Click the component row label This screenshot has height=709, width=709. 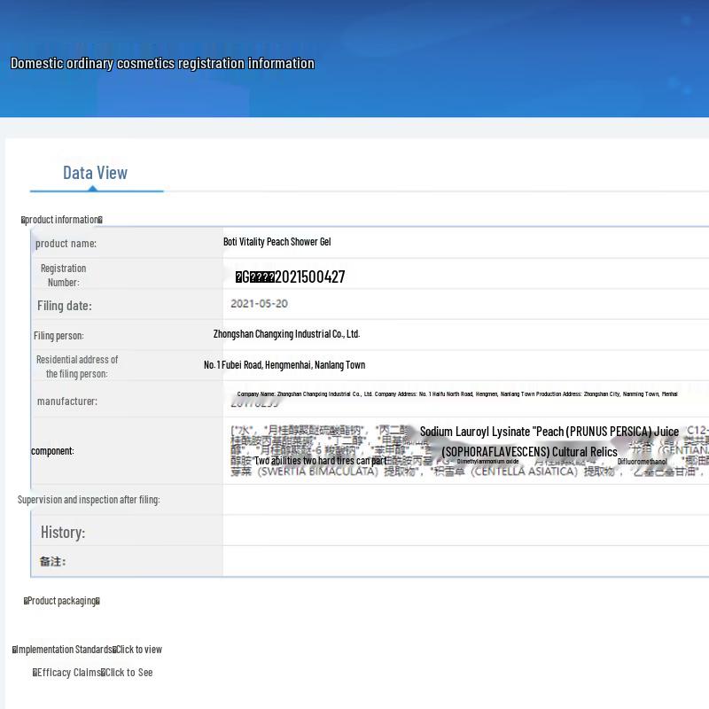[52, 451]
